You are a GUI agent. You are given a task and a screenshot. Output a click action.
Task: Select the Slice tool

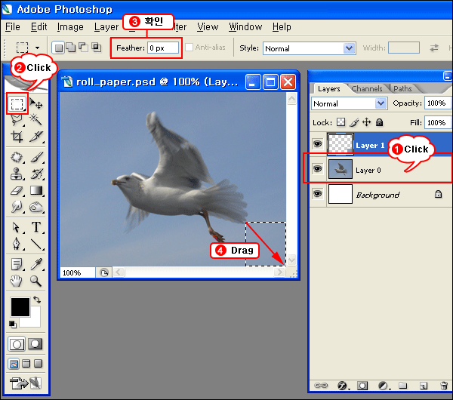35,137
